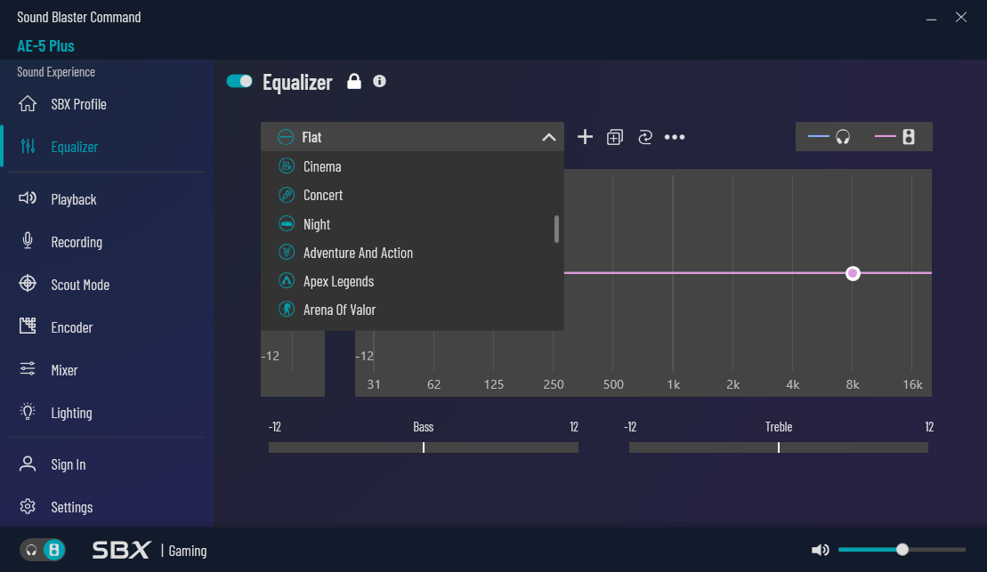The image size is (987, 572).
Task: Toggle the speakers curve in the legend
Action: [895, 136]
